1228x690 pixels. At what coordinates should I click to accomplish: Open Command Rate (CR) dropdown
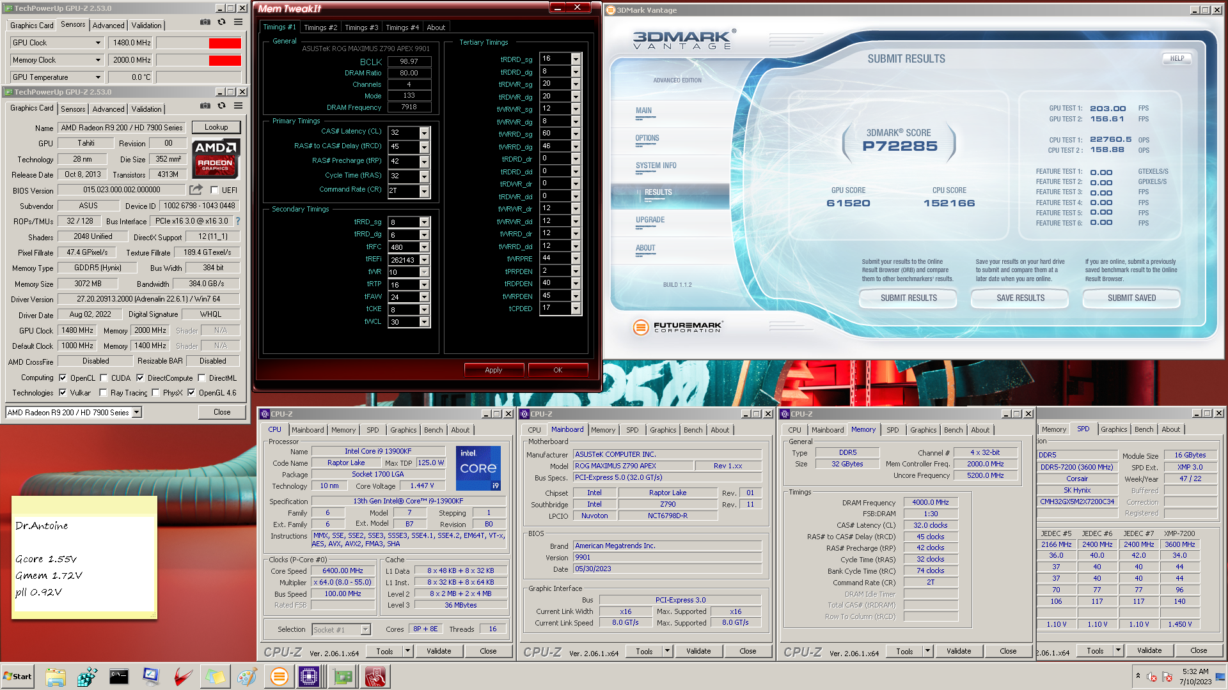(x=424, y=190)
